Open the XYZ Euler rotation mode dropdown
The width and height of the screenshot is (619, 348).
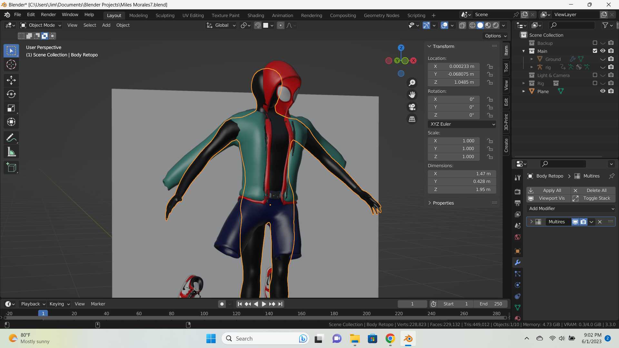pyautogui.click(x=462, y=124)
